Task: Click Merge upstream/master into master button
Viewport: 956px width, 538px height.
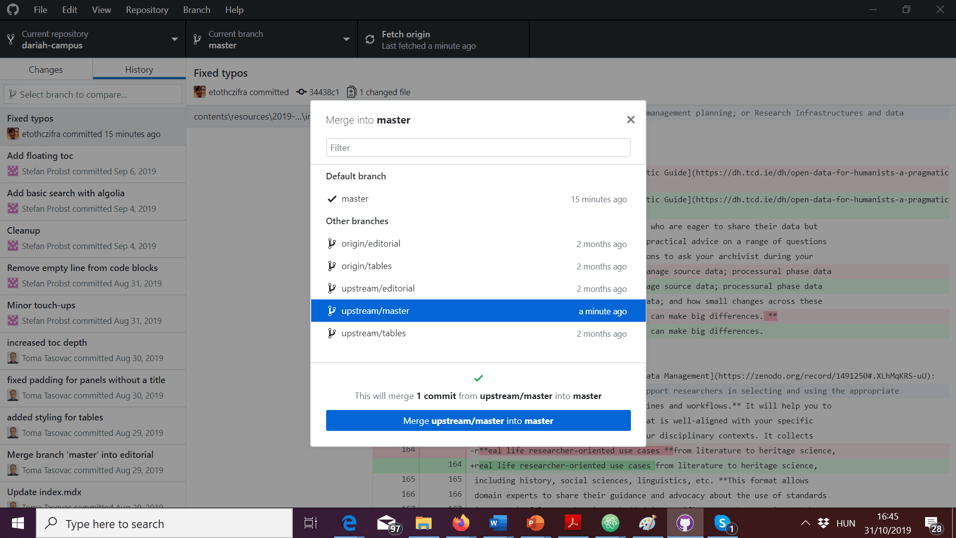Action: coord(478,421)
